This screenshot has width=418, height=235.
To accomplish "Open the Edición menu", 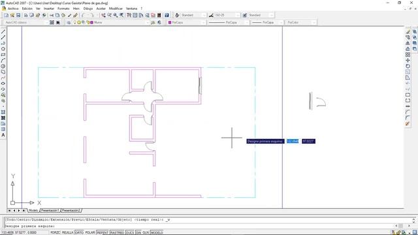I will (27, 8).
